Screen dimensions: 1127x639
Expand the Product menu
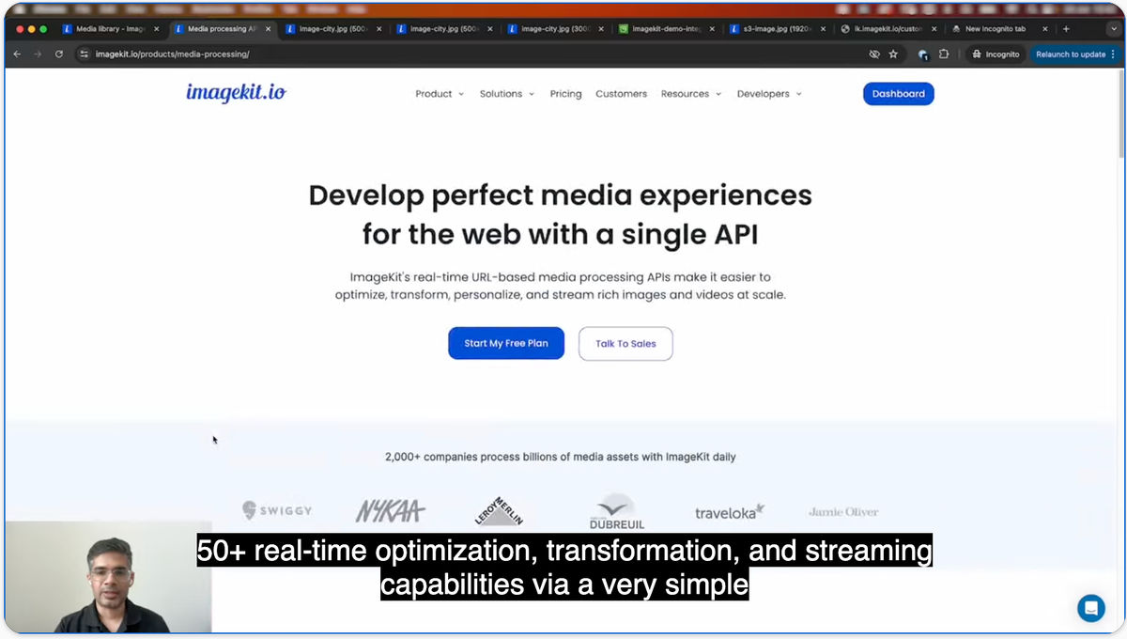click(440, 94)
